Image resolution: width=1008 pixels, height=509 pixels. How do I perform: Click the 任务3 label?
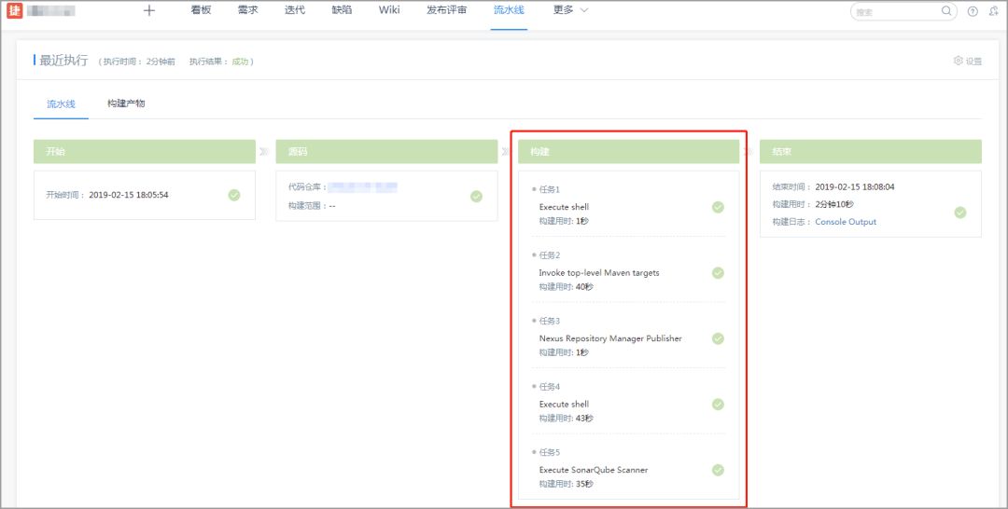click(550, 321)
